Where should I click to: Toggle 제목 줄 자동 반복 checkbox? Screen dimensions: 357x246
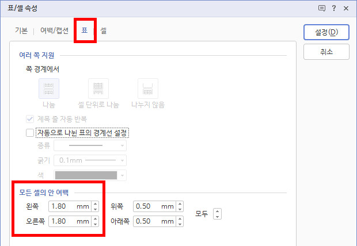[30, 119]
